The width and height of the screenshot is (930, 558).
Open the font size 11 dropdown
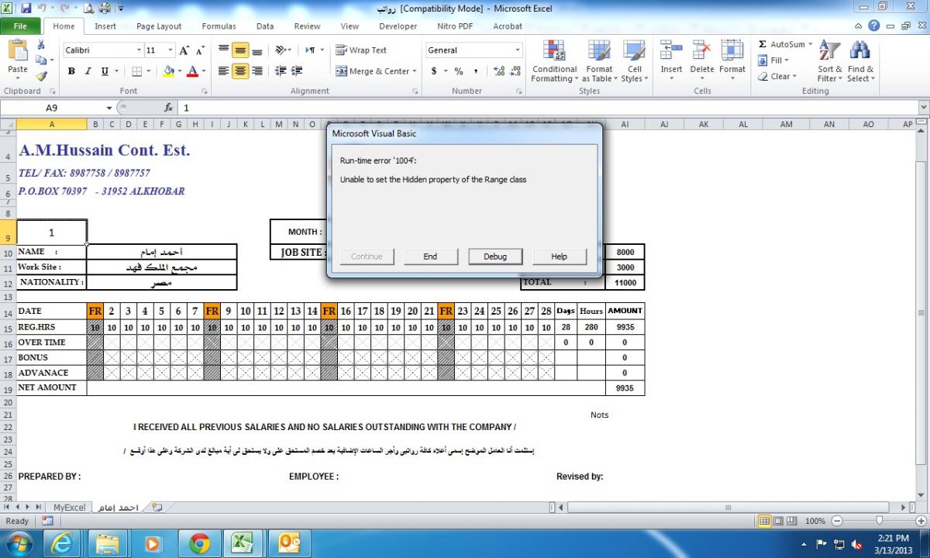click(171, 50)
